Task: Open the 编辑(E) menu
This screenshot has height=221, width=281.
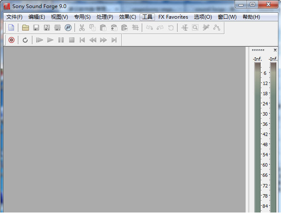Action: [x=37, y=17]
